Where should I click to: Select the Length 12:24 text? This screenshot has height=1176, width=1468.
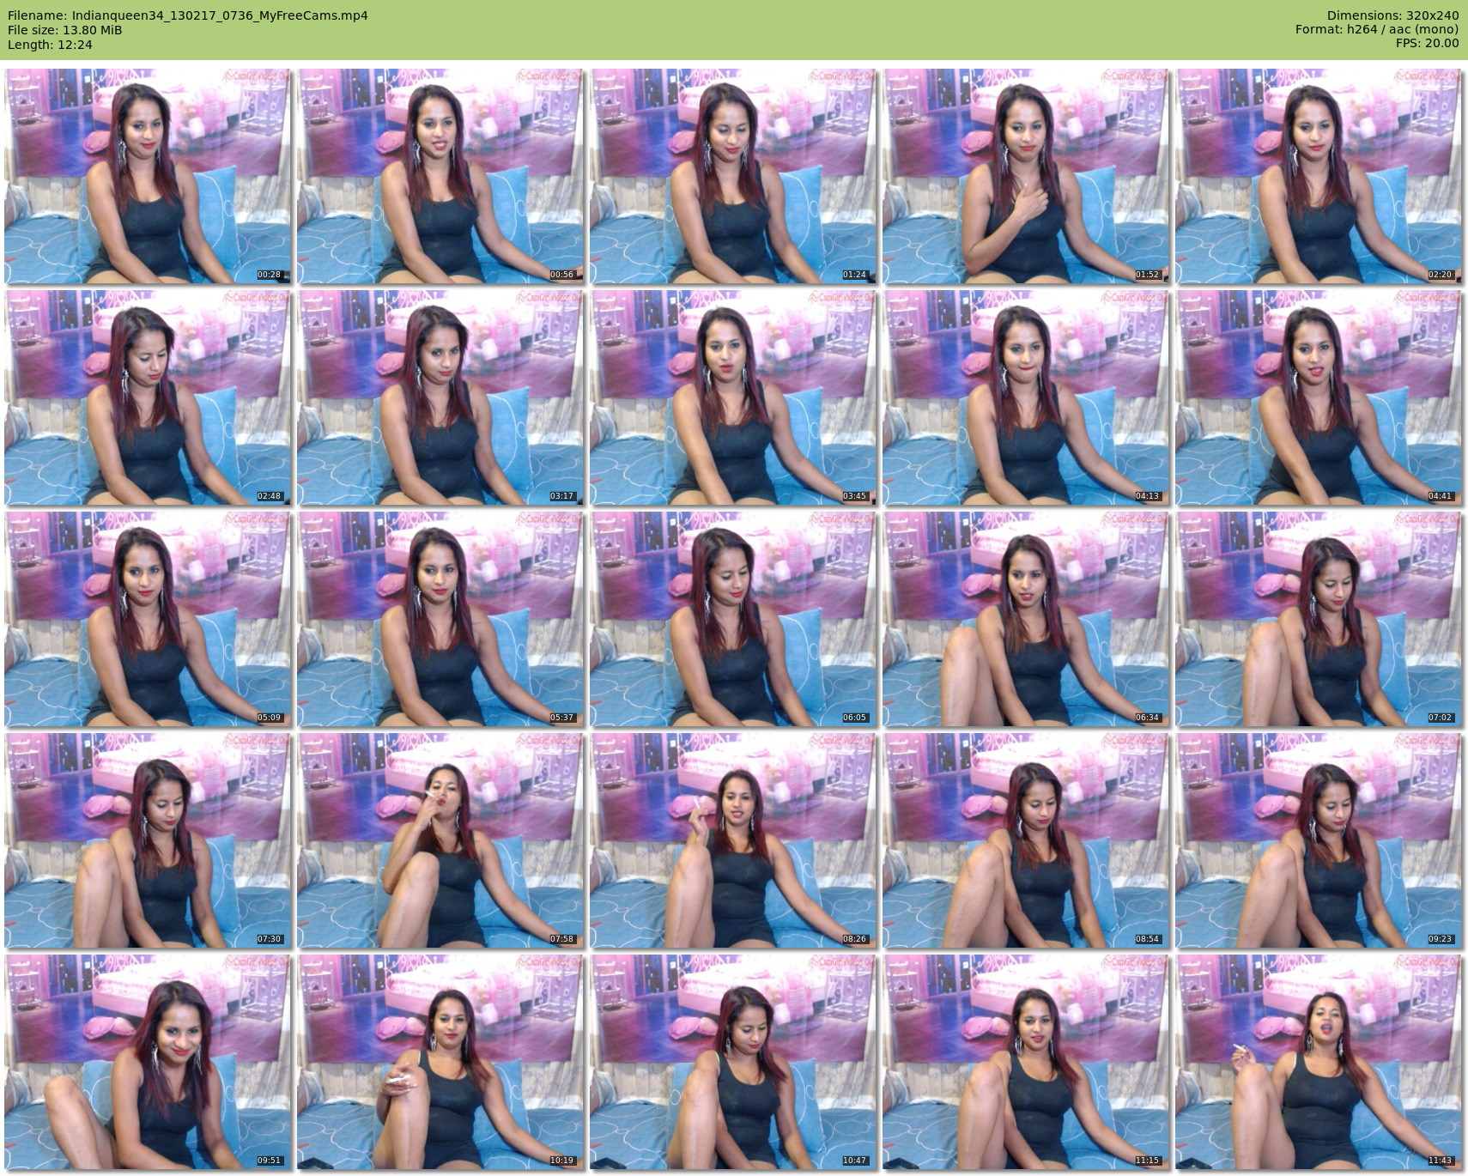pos(50,45)
